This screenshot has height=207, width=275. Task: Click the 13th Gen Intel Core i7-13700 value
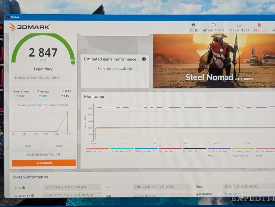(162, 187)
